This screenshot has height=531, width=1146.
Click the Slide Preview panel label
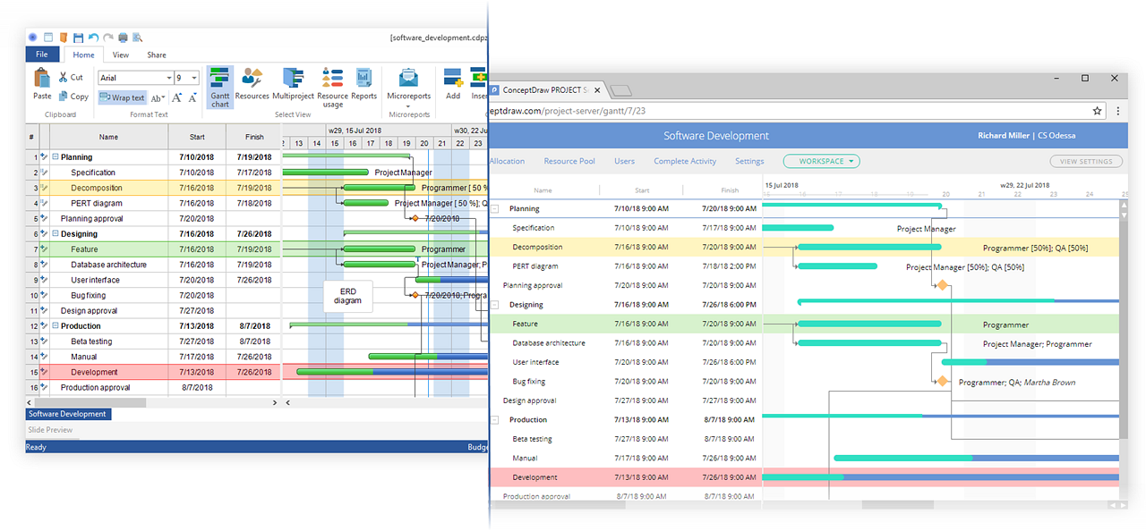point(50,430)
